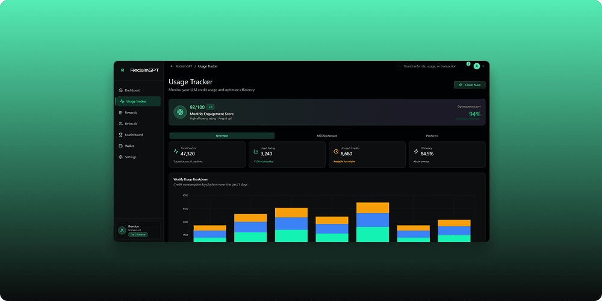Click the Settings gear icon
The width and height of the screenshot is (602, 301).
pyautogui.click(x=121, y=157)
